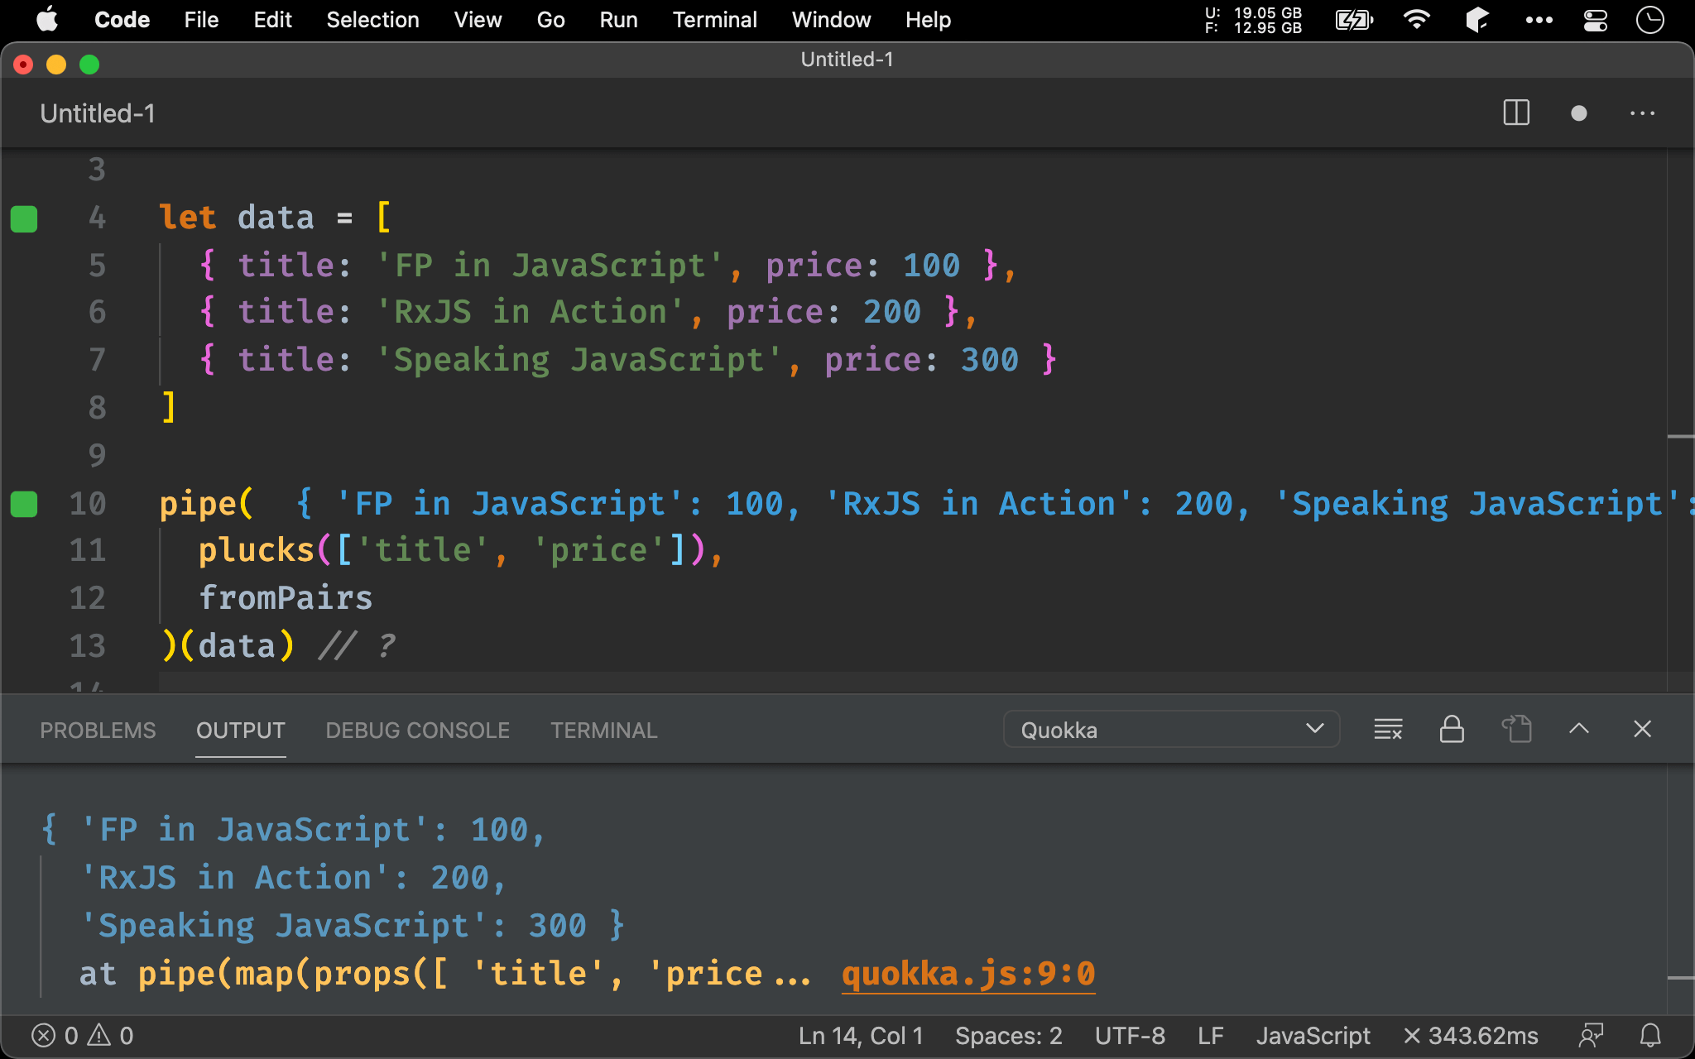The image size is (1695, 1059).
Task: Expand the Quokka output dropdown selector
Action: tap(1315, 730)
